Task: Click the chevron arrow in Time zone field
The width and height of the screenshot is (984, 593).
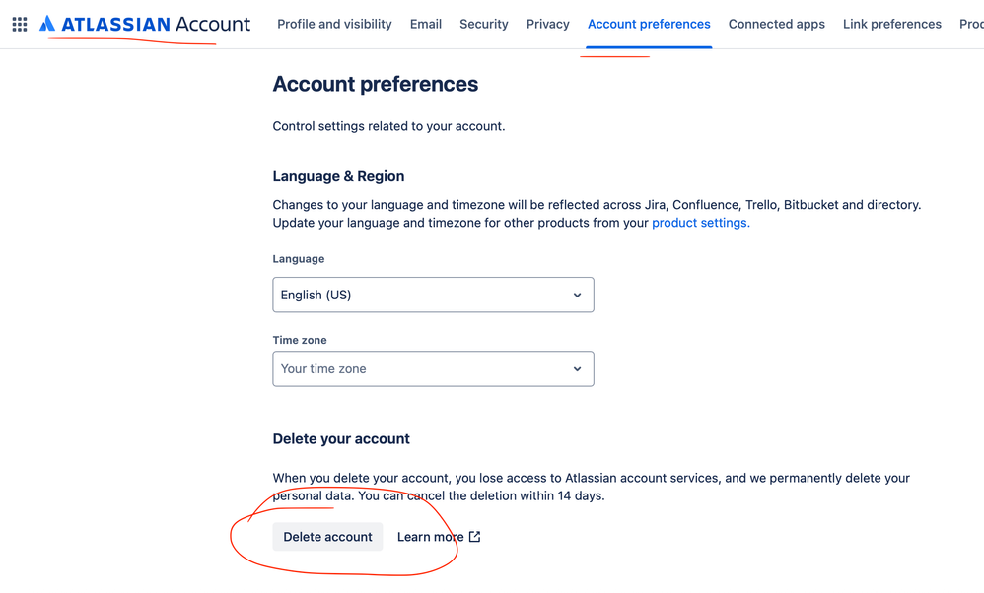Action: pyautogui.click(x=577, y=369)
